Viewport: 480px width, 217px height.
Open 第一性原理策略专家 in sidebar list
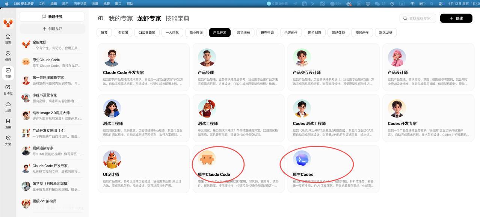click(52, 80)
